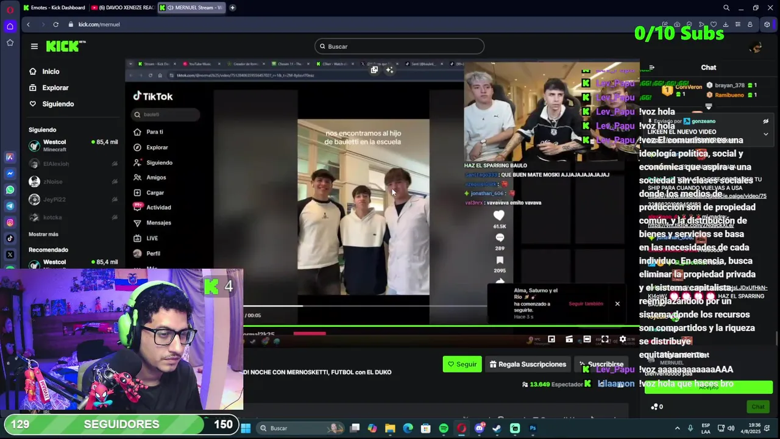Open Westcol channel under Siguiendo
This screenshot has width=780, height=439.
(x=73, y=145)
